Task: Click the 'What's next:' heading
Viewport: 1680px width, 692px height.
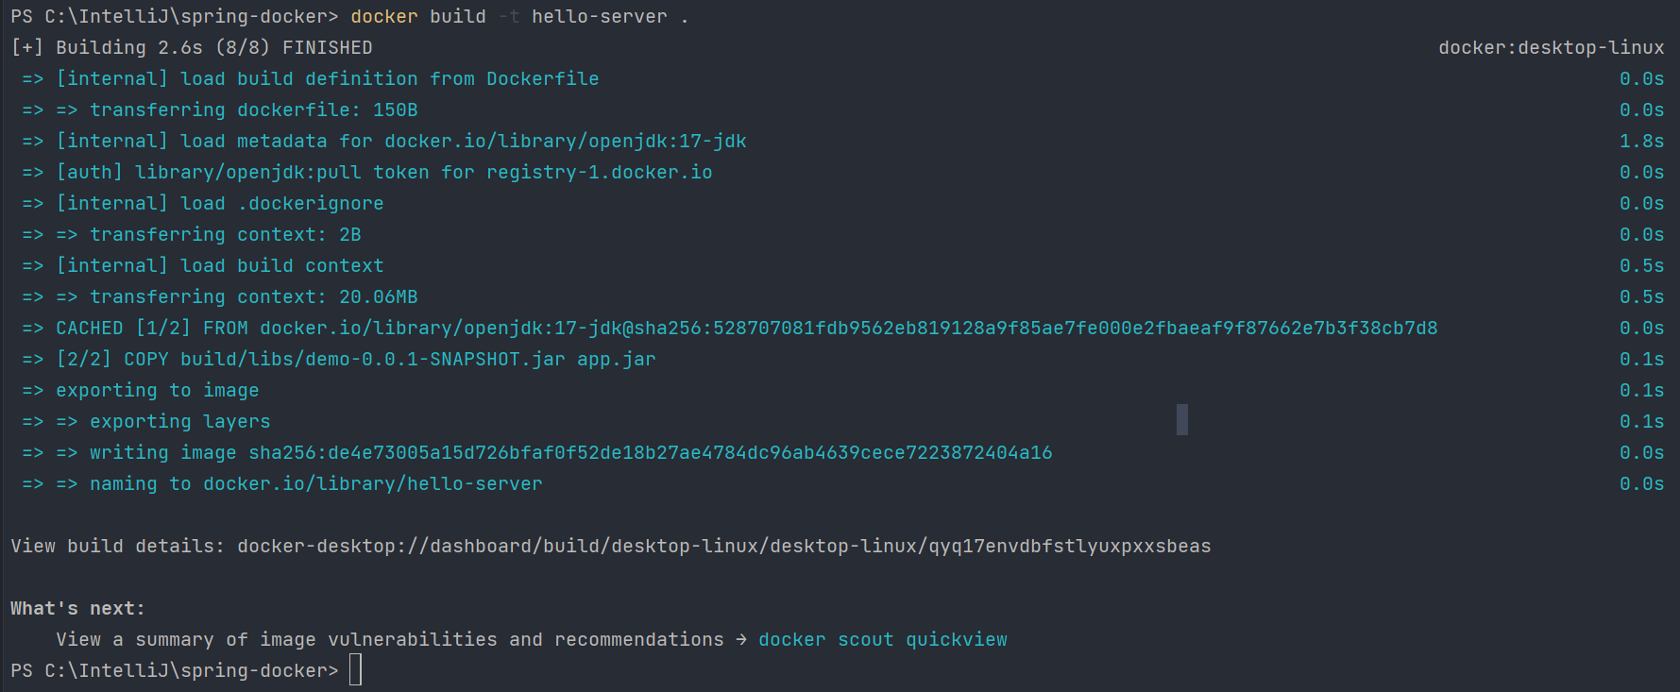Action: [x=78, y=609]
